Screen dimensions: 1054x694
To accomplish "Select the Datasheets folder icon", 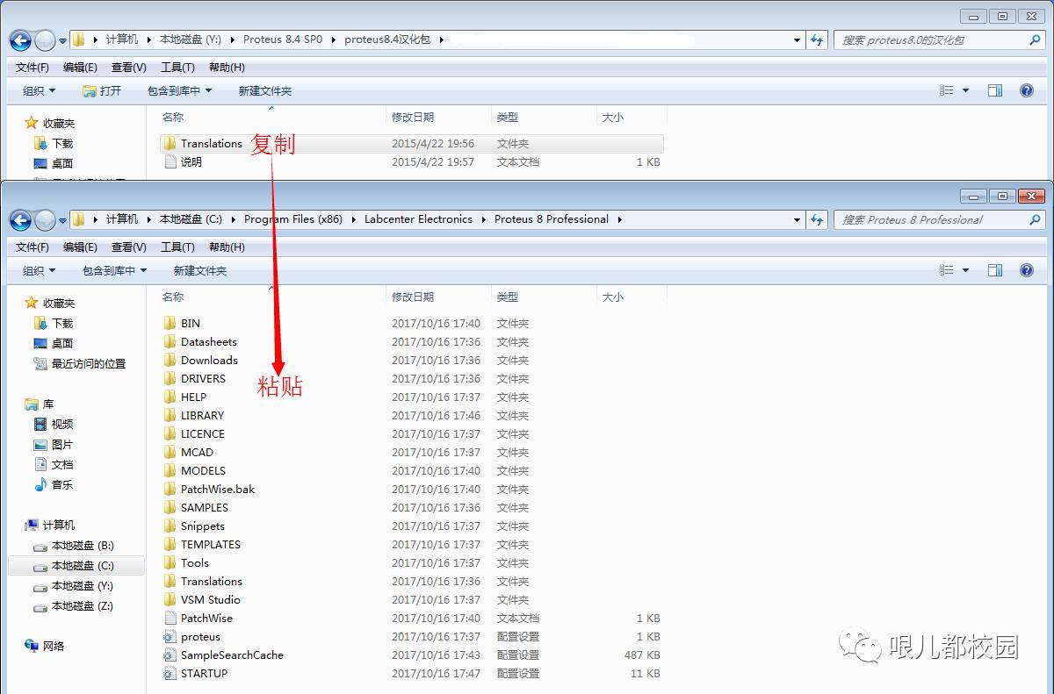I will coord(170,341).
